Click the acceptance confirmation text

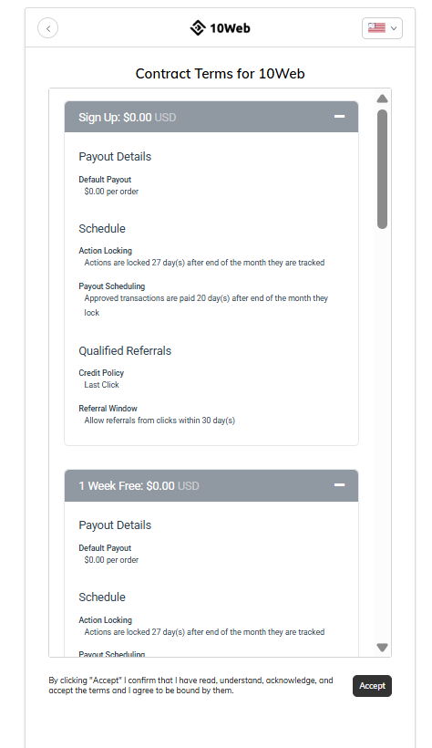pyautogui.click(x=190, y=685)
